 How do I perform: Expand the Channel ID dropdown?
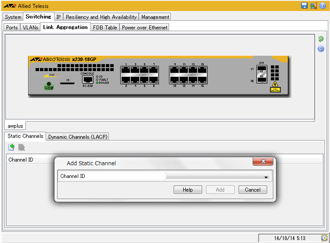266,177
